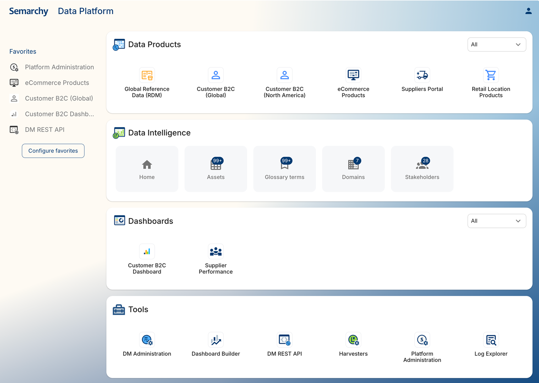Open Global Reference Data (RDM) icon

tap(147, 75)
